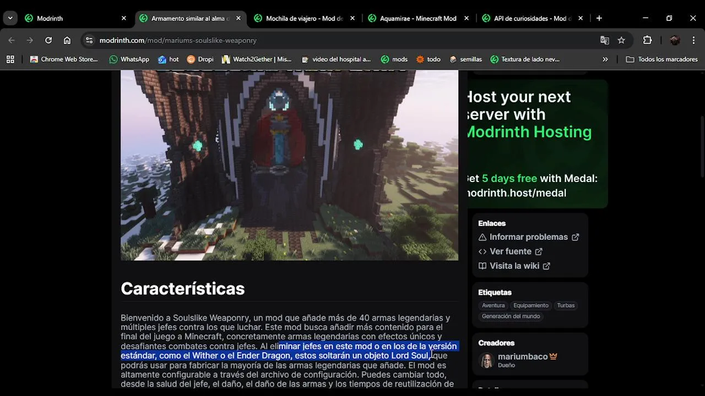Reload the current page

click(x=48, y=40)
